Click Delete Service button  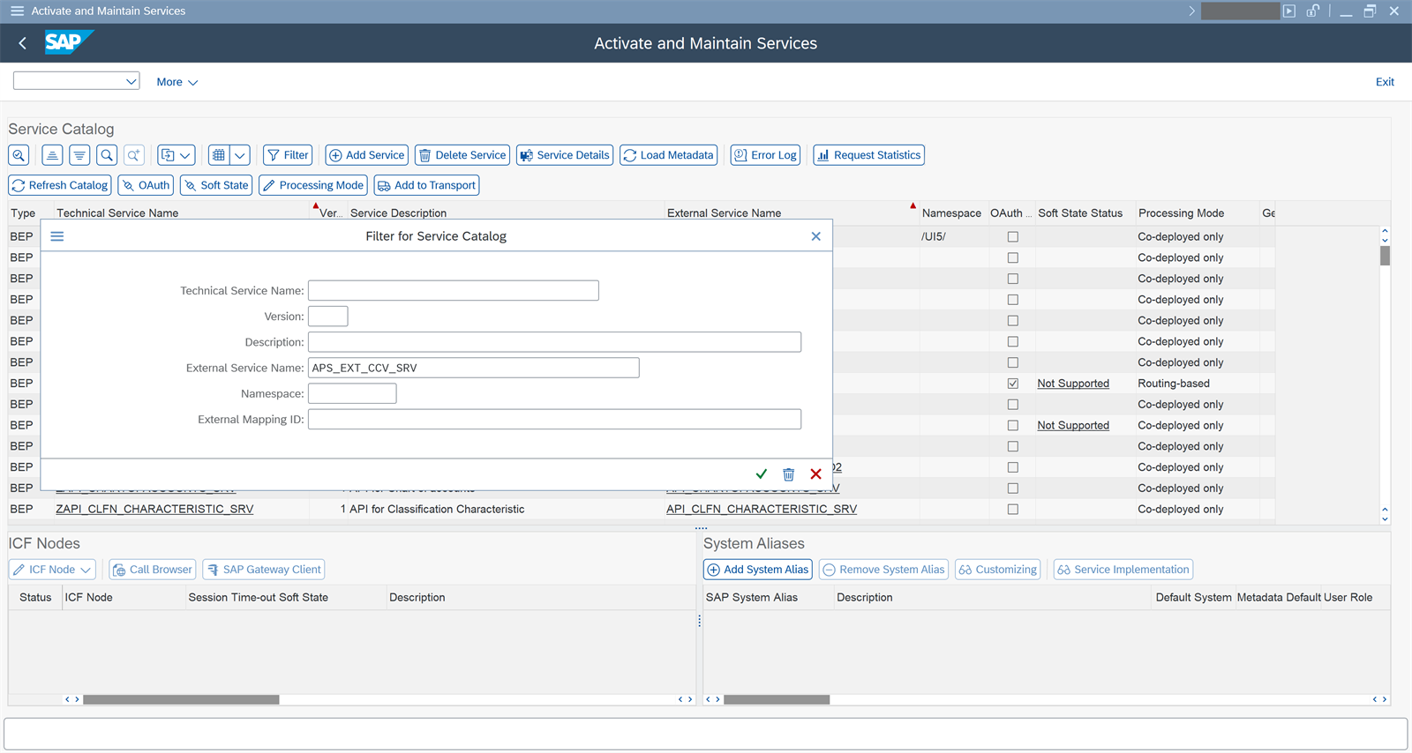(462, 155)
